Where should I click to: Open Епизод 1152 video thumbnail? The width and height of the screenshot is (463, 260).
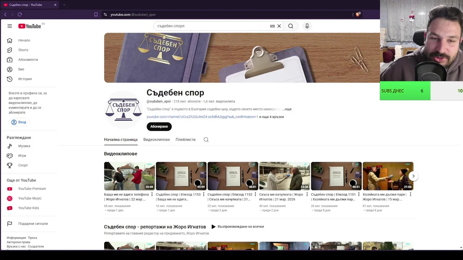click(x=233, y=176)
